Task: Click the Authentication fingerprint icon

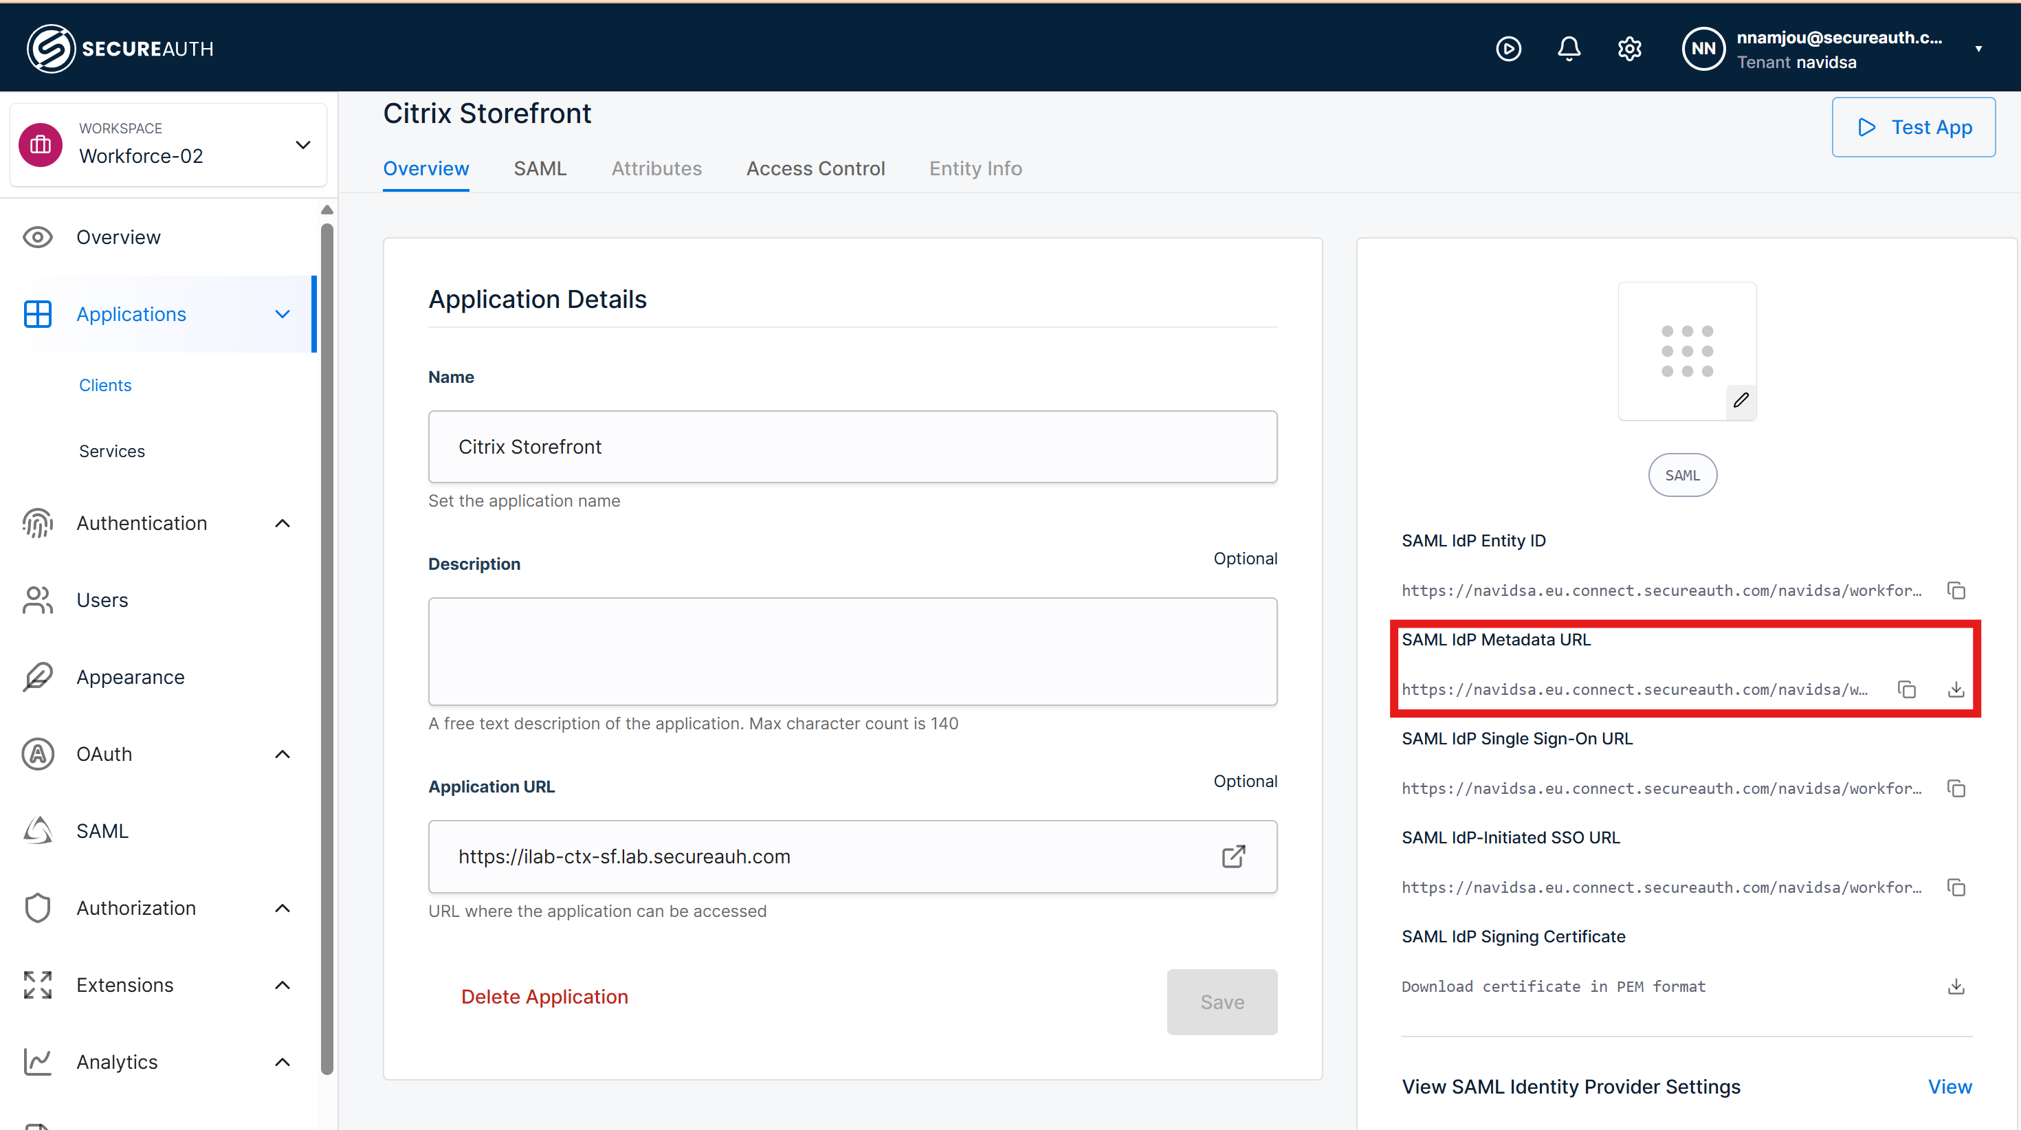Action: 38,523
